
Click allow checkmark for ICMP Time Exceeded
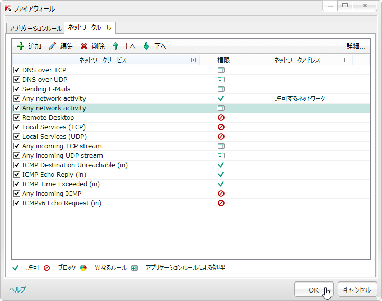pos(221,184)
